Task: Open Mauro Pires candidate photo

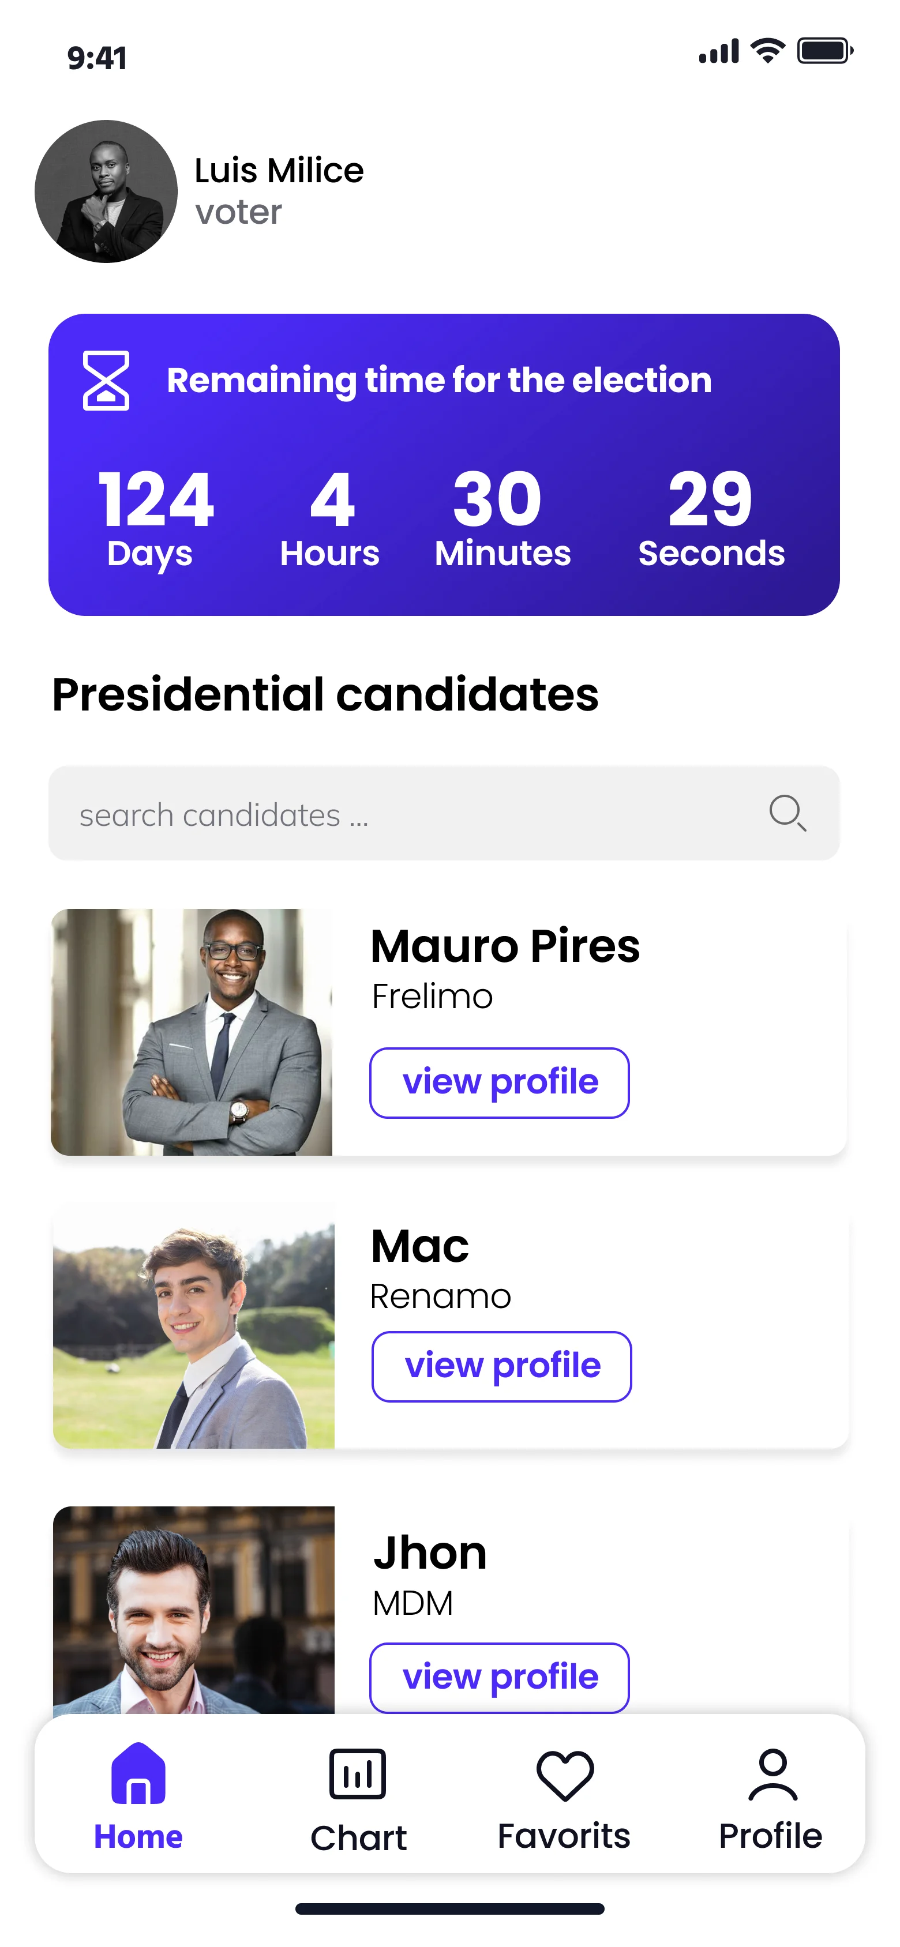Action: pos(192,1032)
